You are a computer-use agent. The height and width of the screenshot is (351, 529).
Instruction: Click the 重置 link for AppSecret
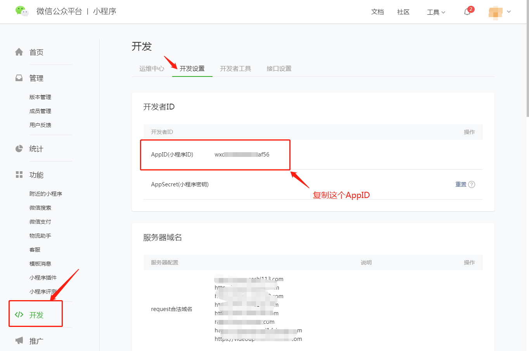tap(461, 184)
